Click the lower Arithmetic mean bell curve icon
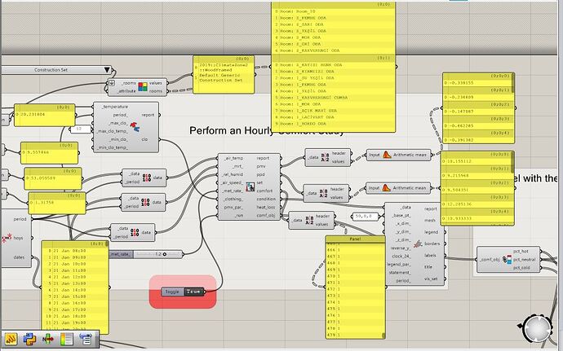This screenshot has width=563, height=351. pos(386,188)
